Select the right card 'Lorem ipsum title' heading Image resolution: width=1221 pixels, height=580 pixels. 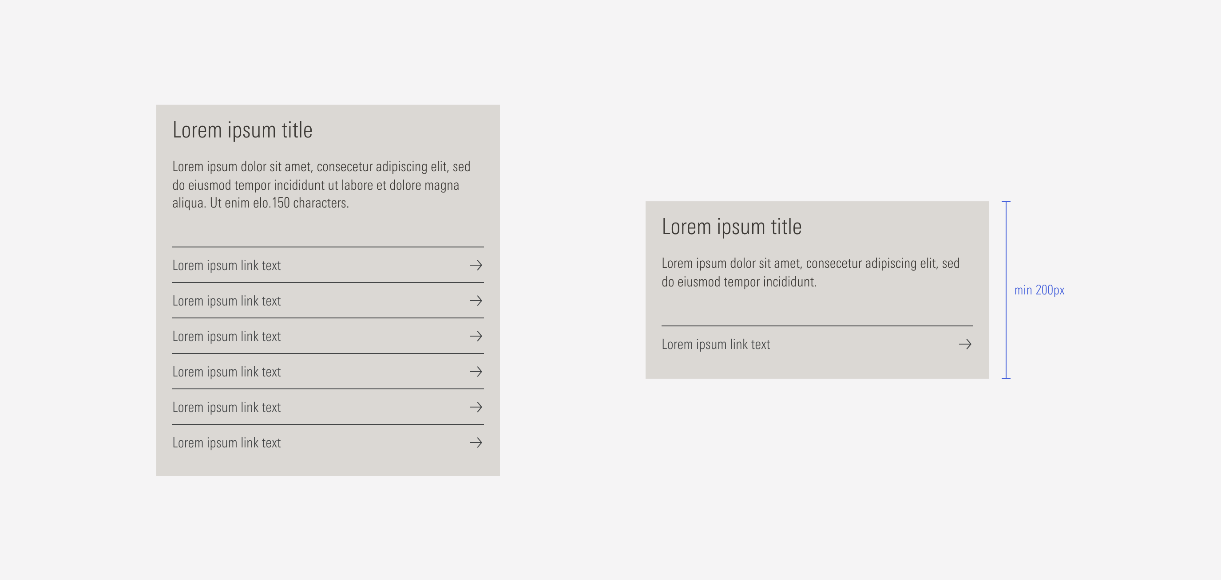click(731, 227)
